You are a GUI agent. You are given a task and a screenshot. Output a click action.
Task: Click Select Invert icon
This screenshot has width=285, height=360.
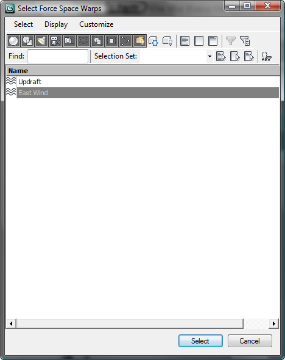[x=213, y=41]
